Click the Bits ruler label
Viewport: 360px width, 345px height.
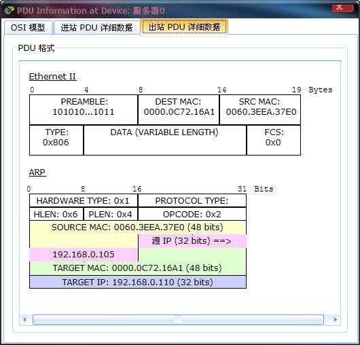[x=264, y=189]
